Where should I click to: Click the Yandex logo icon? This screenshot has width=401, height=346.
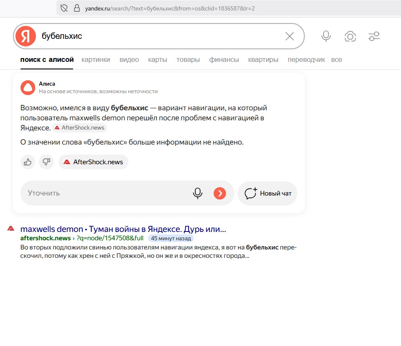[x=26, y=36]
